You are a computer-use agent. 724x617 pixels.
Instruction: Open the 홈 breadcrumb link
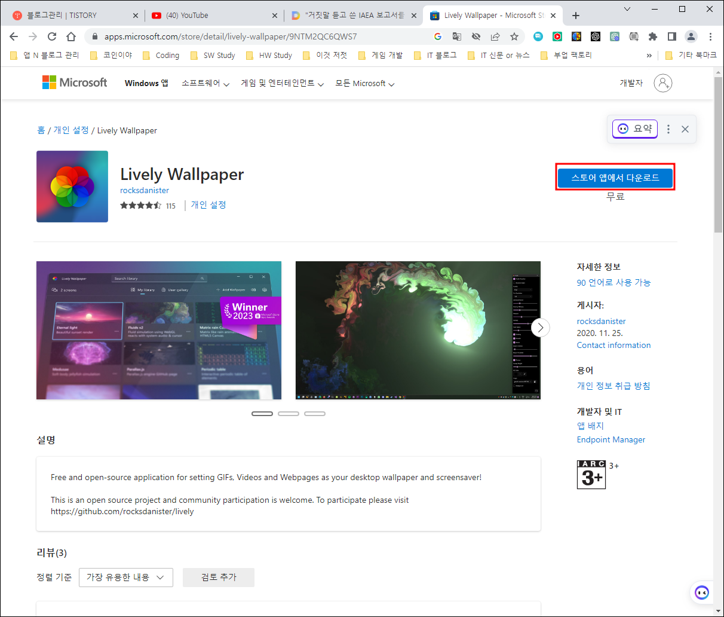tap(41, 130)
